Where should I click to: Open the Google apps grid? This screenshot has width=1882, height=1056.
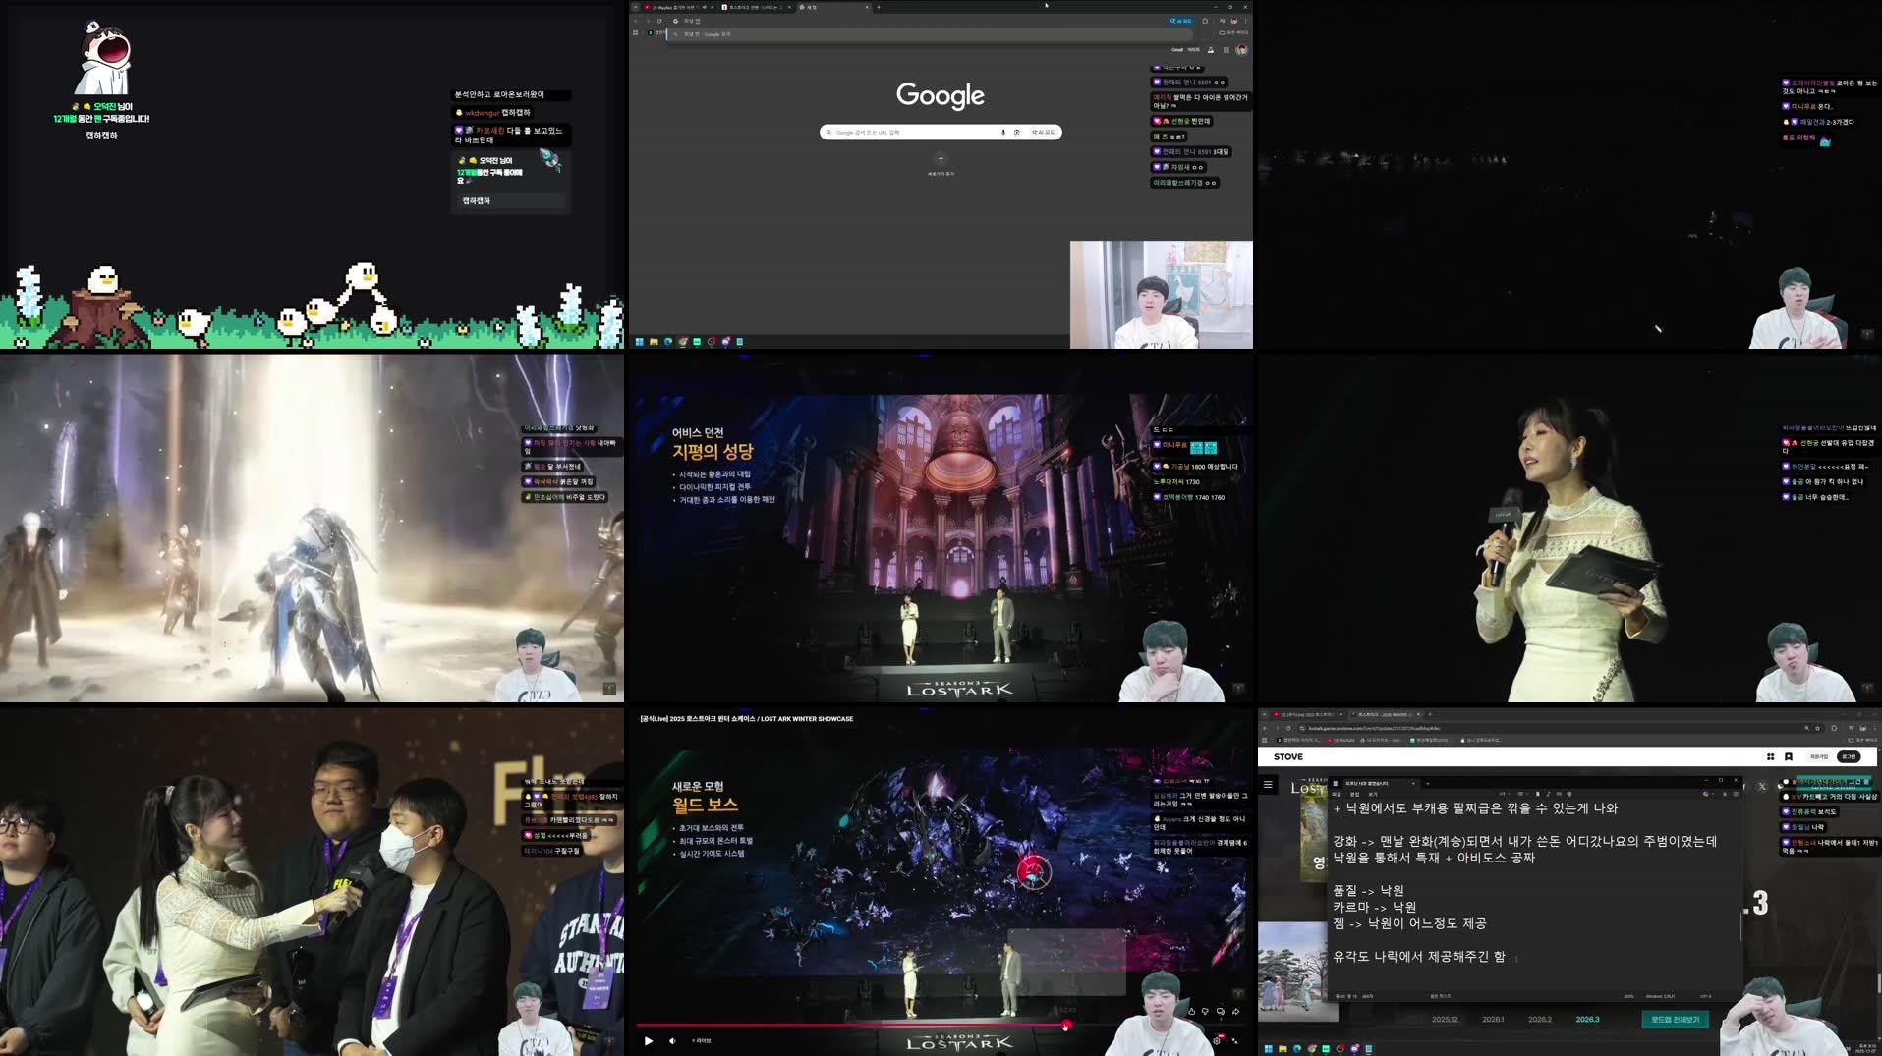click(x=1226, y=50)
